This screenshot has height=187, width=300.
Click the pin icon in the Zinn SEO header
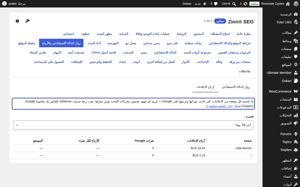[27, 21]
